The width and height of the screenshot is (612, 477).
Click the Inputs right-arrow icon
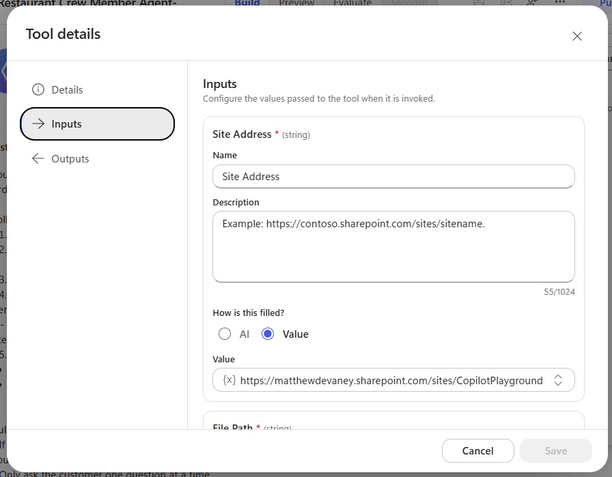tap(38, 124)
